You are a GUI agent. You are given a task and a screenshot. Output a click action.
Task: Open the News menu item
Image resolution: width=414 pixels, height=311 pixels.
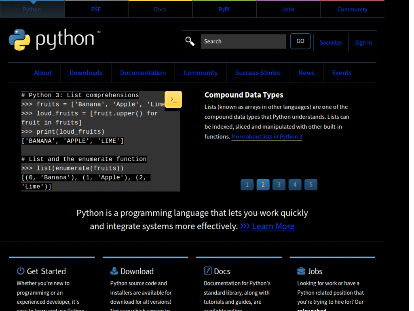[306, 72]
